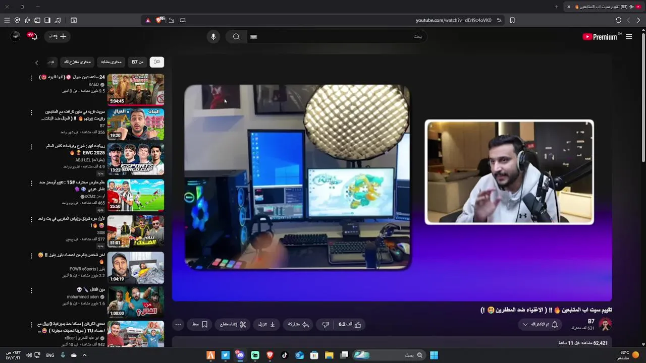
Task: Open the 1:00:00 مين القاتل thumbnail
Action: (135, 302)
